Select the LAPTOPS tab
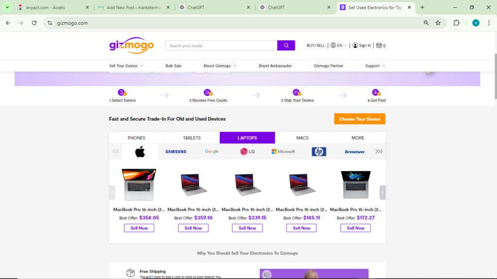The width and height of the screenshot is (497, 279). point(247,138)
